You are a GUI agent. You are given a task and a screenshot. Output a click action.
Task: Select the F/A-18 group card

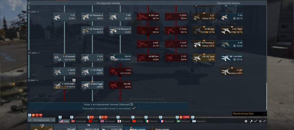point(120,58)
